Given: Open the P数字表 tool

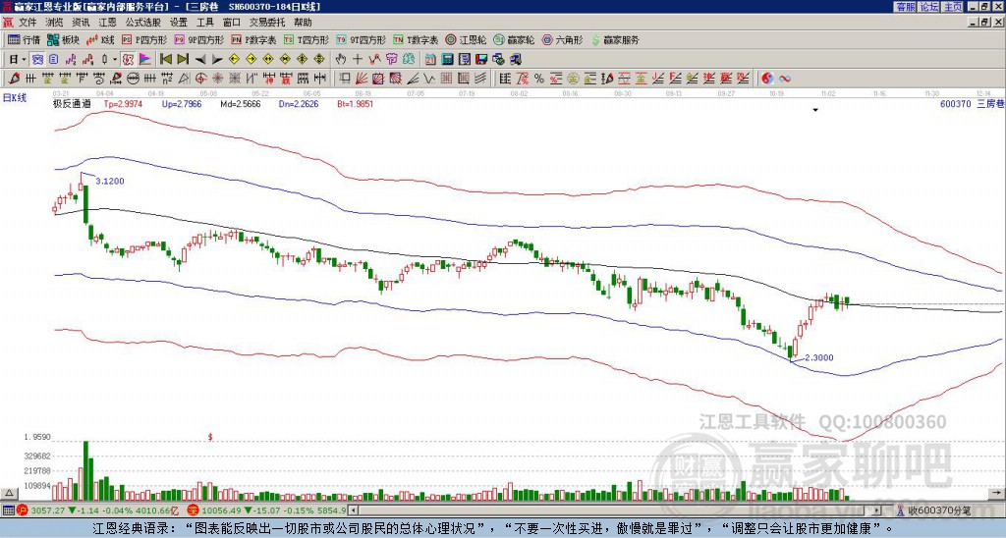Looking at the screenshot, I should click(x=253, y=39).
